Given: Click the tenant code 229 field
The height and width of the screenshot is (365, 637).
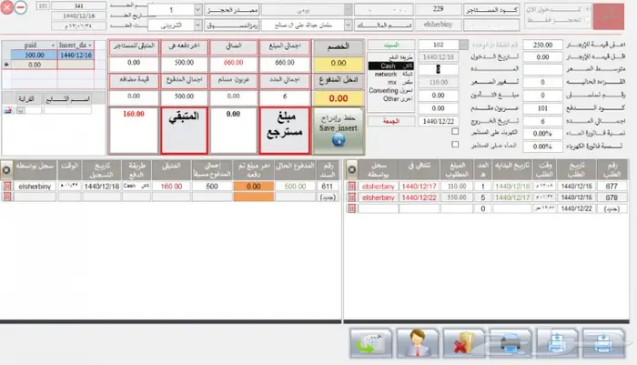Looking at the screenshot, I should (438, 9).
